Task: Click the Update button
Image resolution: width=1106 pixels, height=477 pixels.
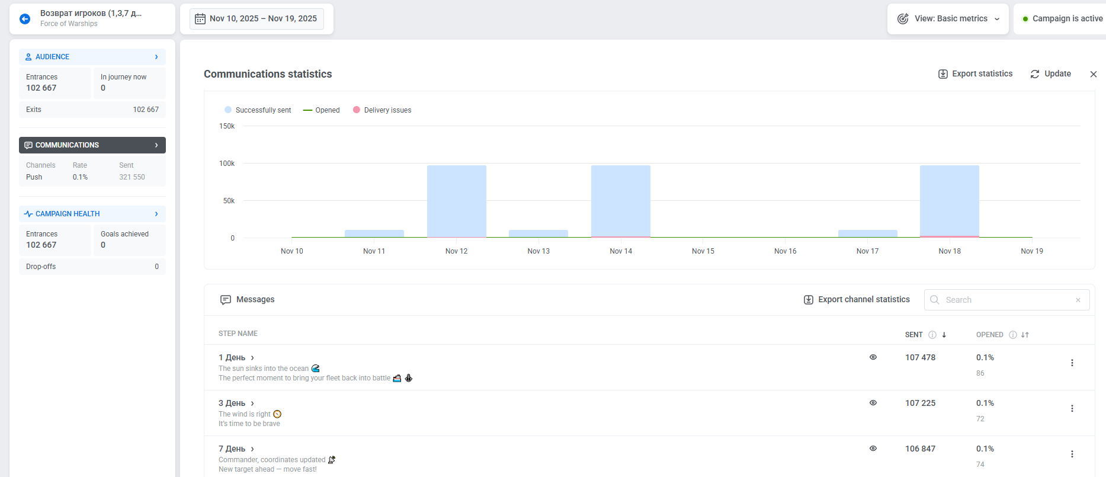Action: click(x=1051, y=74)
